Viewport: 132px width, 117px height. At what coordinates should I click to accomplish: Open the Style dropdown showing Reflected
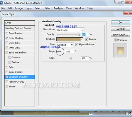tap(65, 45)
